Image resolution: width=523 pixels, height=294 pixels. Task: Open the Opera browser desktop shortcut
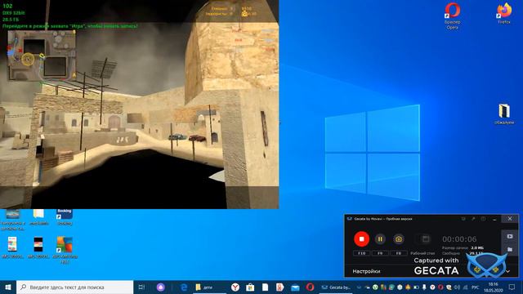(452, 16)
